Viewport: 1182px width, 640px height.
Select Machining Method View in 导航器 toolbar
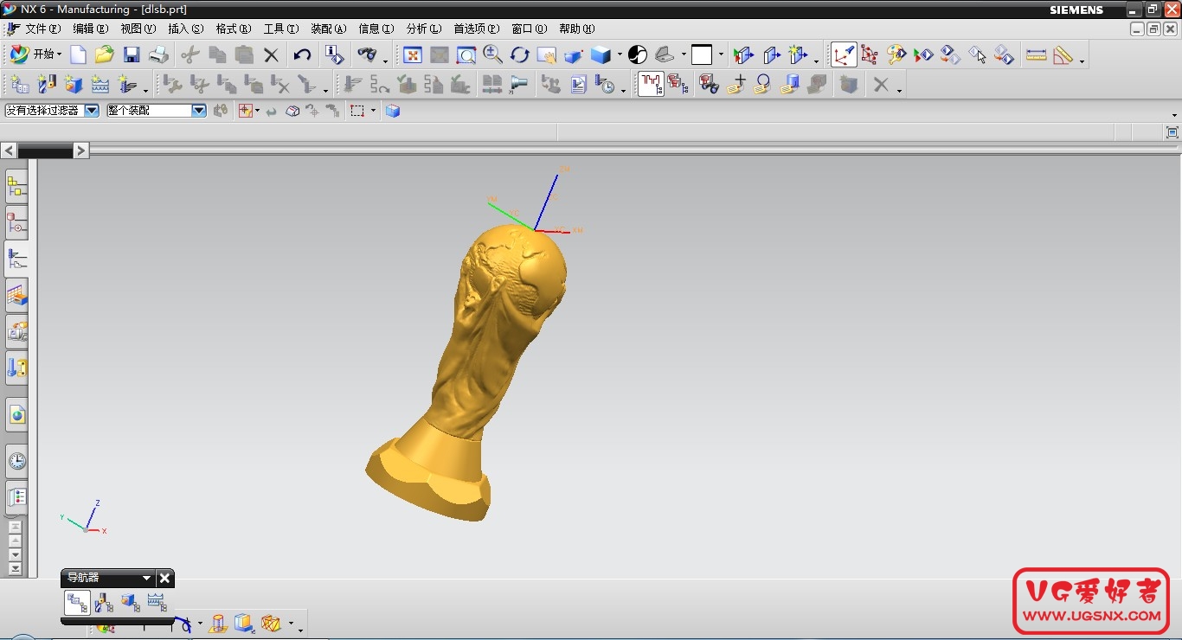click(157, 602)
